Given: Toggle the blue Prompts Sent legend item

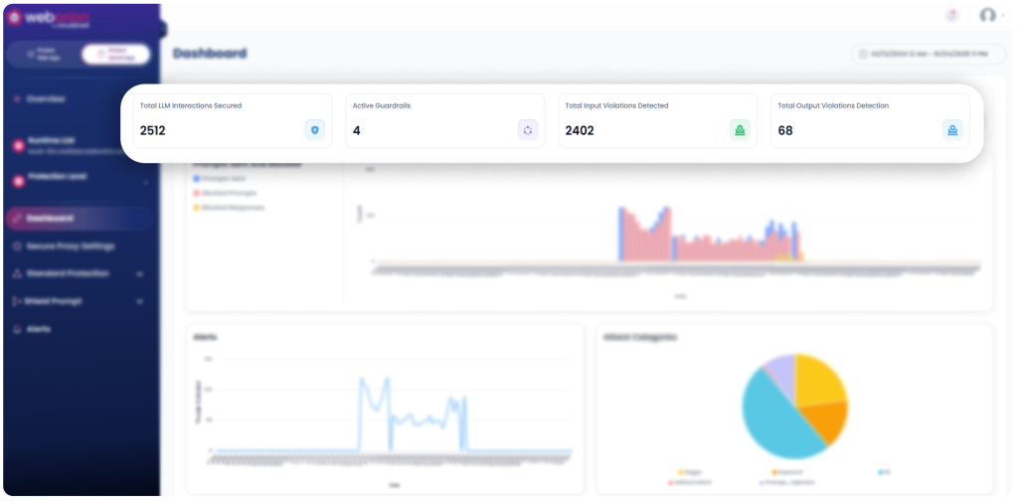Looking at the screenshot, I should pos(219,178).
